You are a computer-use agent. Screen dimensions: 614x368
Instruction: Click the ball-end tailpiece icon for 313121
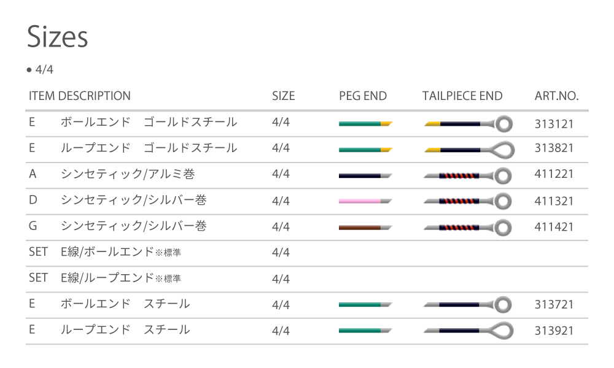tap(468, 123)
